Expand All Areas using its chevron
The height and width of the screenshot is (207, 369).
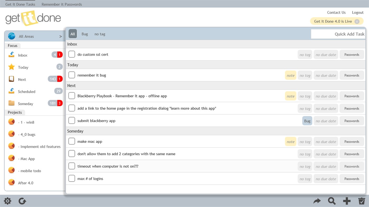[x=60, y=36]
